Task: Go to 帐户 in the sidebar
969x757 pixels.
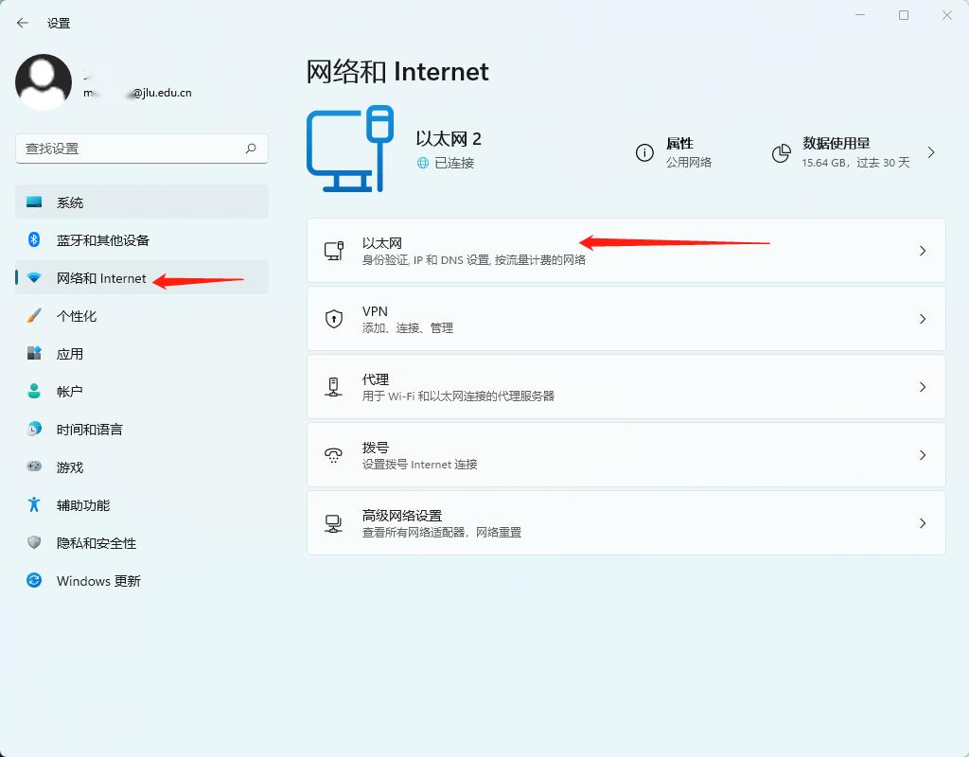Action: [x=69, y=392]
